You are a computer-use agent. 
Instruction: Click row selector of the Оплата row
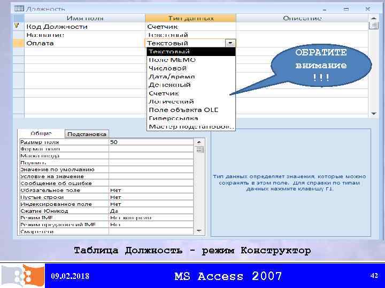pos(18,43)
